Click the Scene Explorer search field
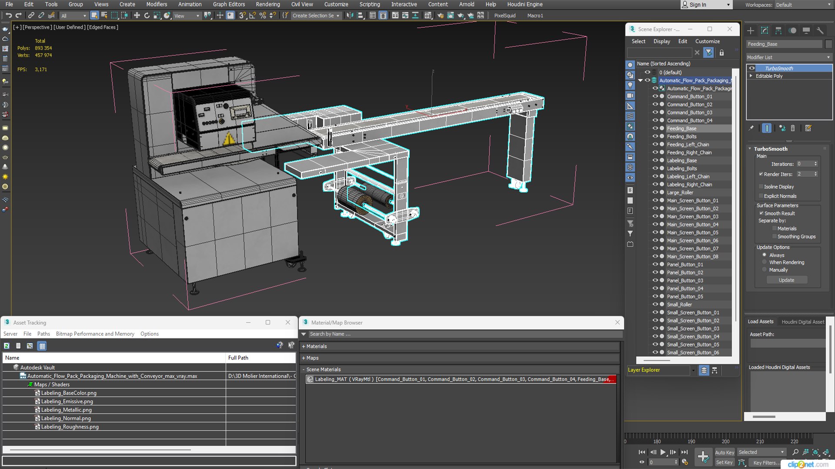This screenshot has width=835, height=469. tap(659, 53)
